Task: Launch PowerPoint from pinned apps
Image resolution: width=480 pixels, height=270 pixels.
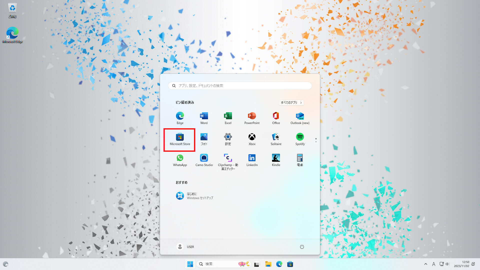Action: pos(252,118)
